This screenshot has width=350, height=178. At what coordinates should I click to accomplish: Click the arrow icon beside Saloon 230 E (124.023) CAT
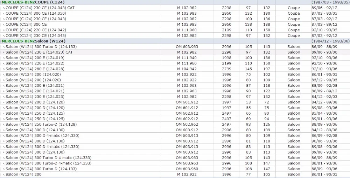pos(3,52)
